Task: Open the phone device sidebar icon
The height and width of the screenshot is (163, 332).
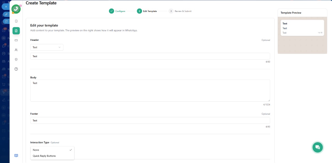Action: (x=16, y=21)
